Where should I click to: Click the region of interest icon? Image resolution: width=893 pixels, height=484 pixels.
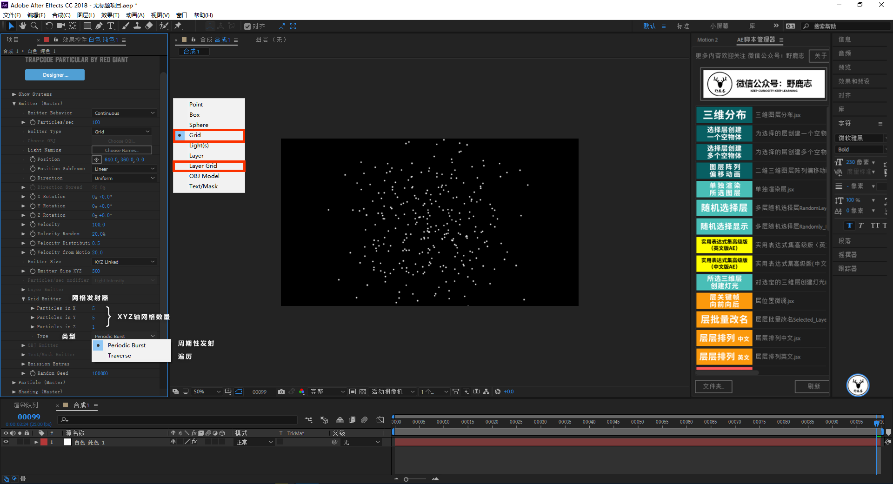[353, 392]
